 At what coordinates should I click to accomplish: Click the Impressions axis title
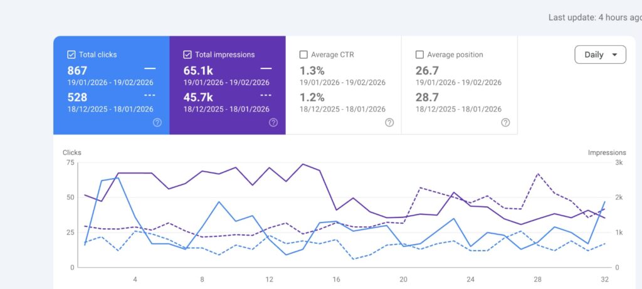607,153
